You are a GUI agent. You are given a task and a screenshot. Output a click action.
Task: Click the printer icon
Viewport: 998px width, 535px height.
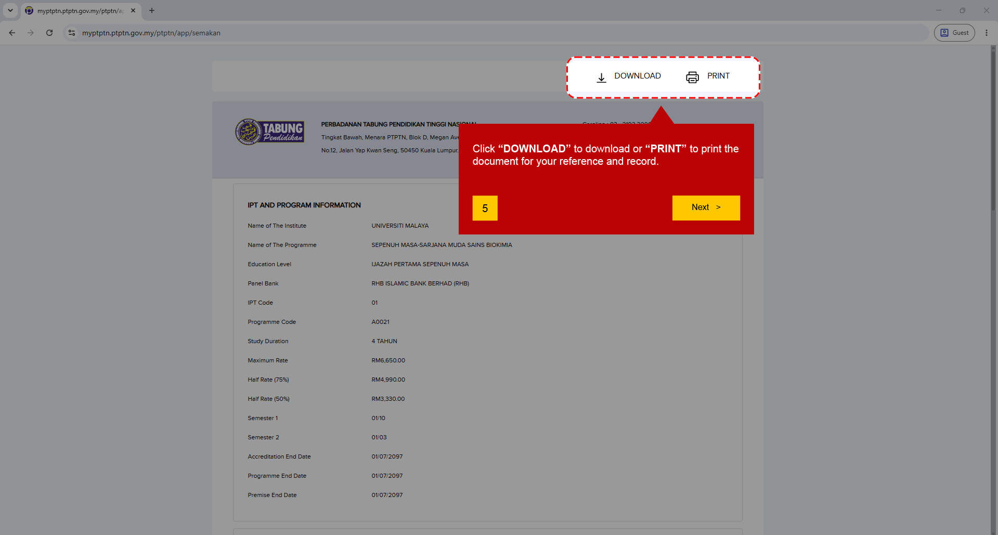[x=692, y=77]
